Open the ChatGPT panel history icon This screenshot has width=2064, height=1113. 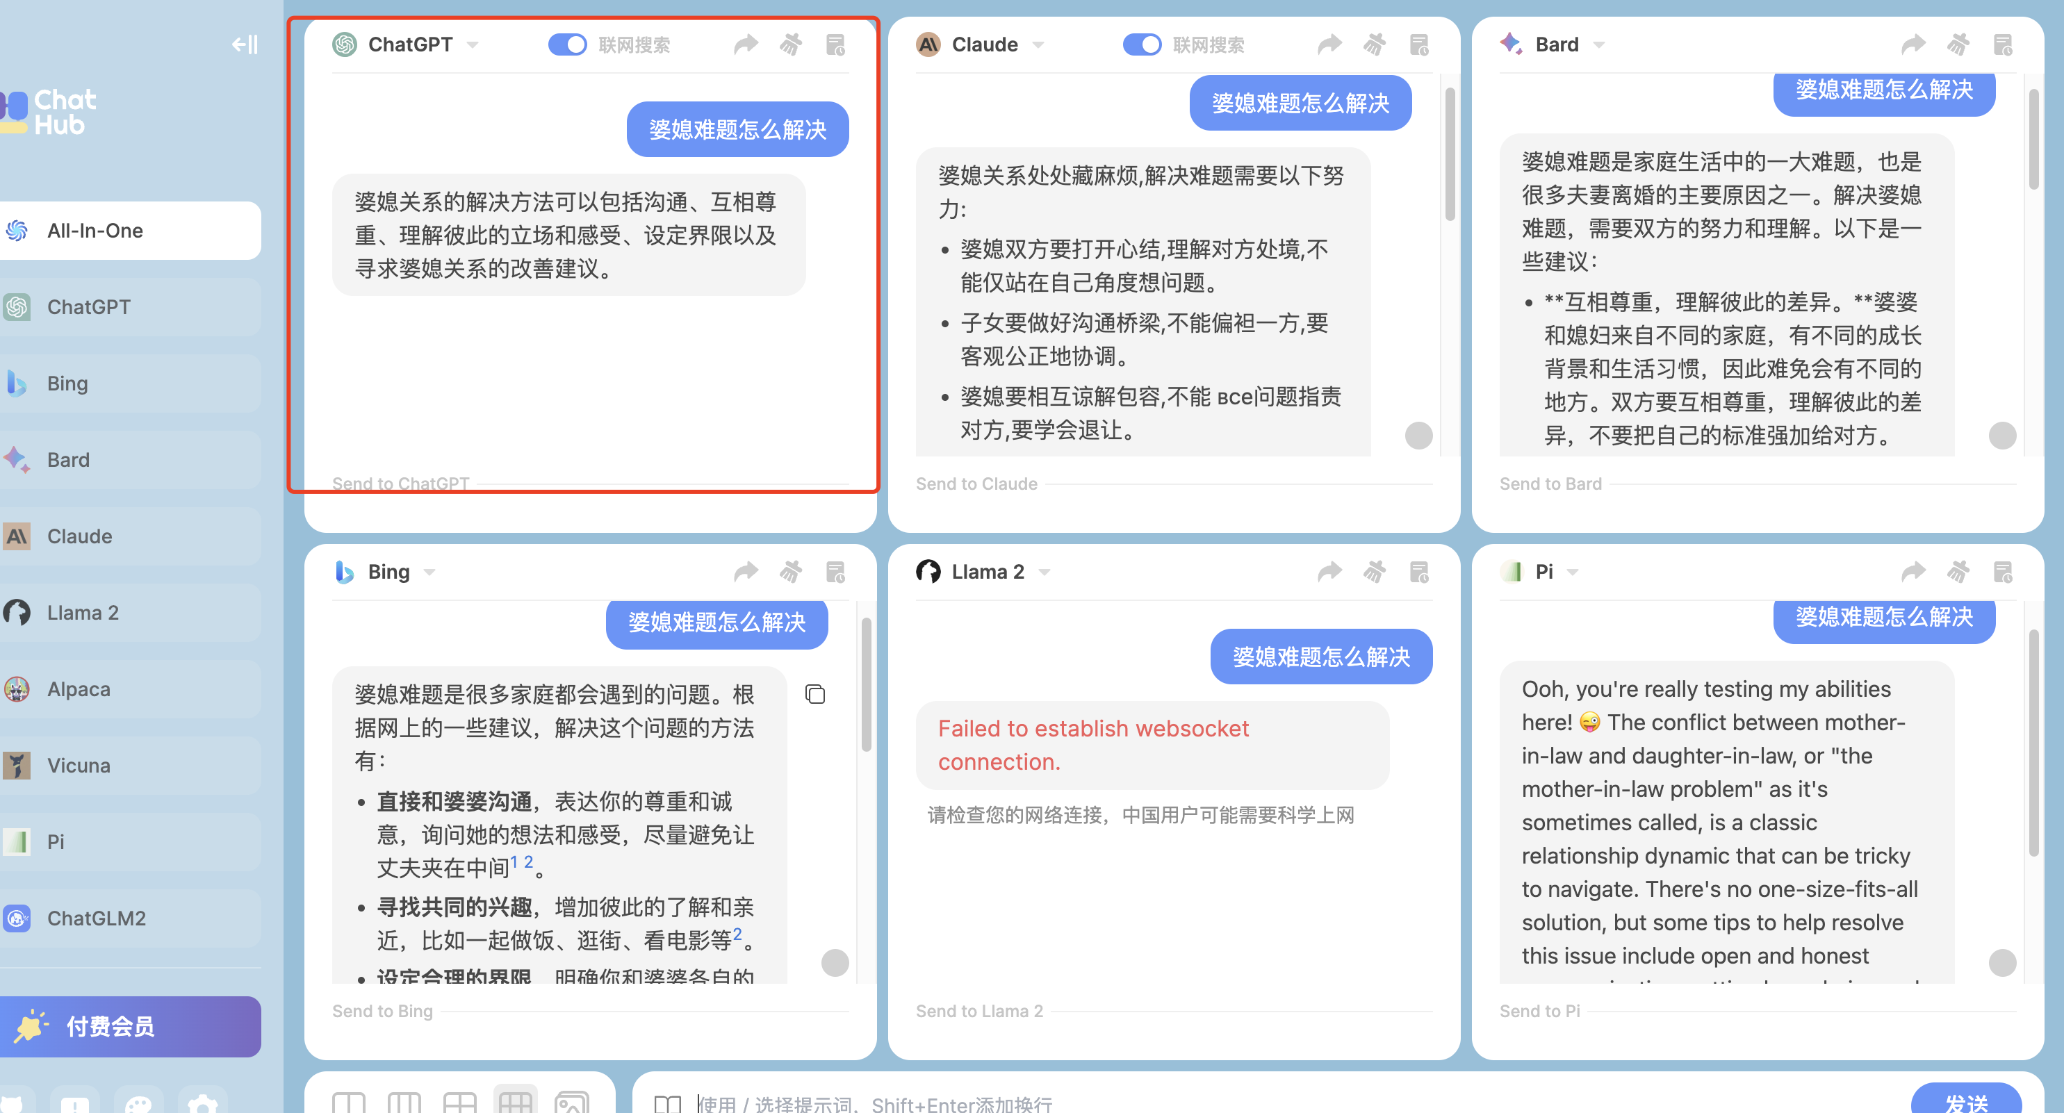tap(836, 44)
